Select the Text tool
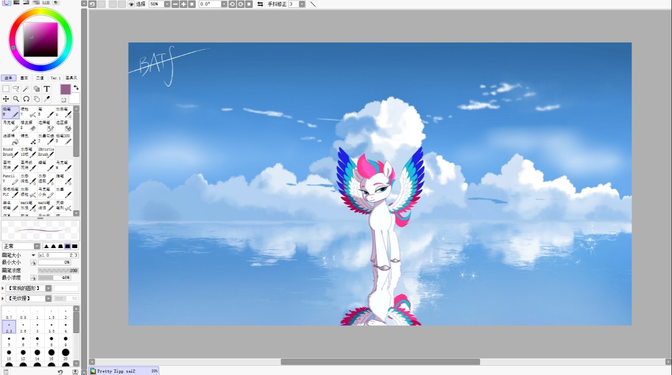 pos(47,89)
